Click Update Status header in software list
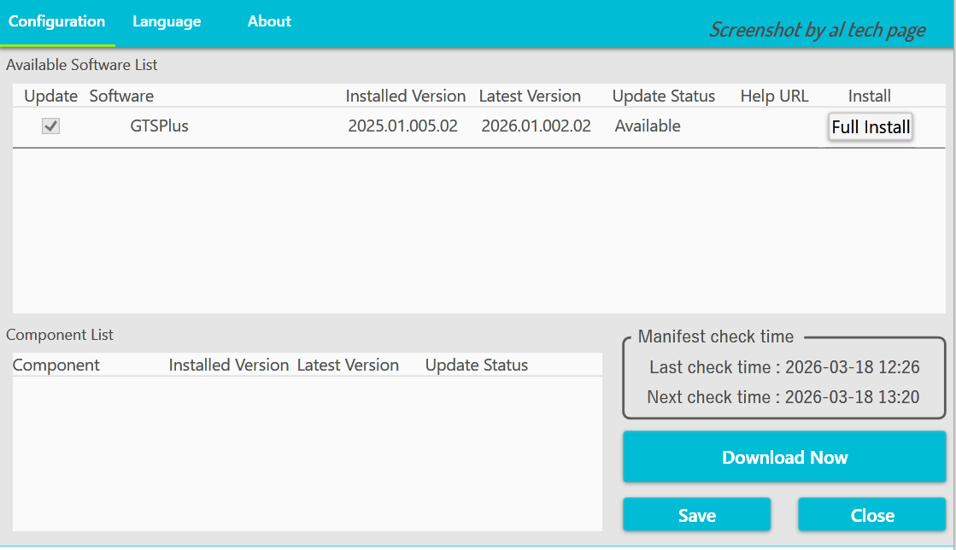This screenshot has height=550, width=956. pos(663,96)
